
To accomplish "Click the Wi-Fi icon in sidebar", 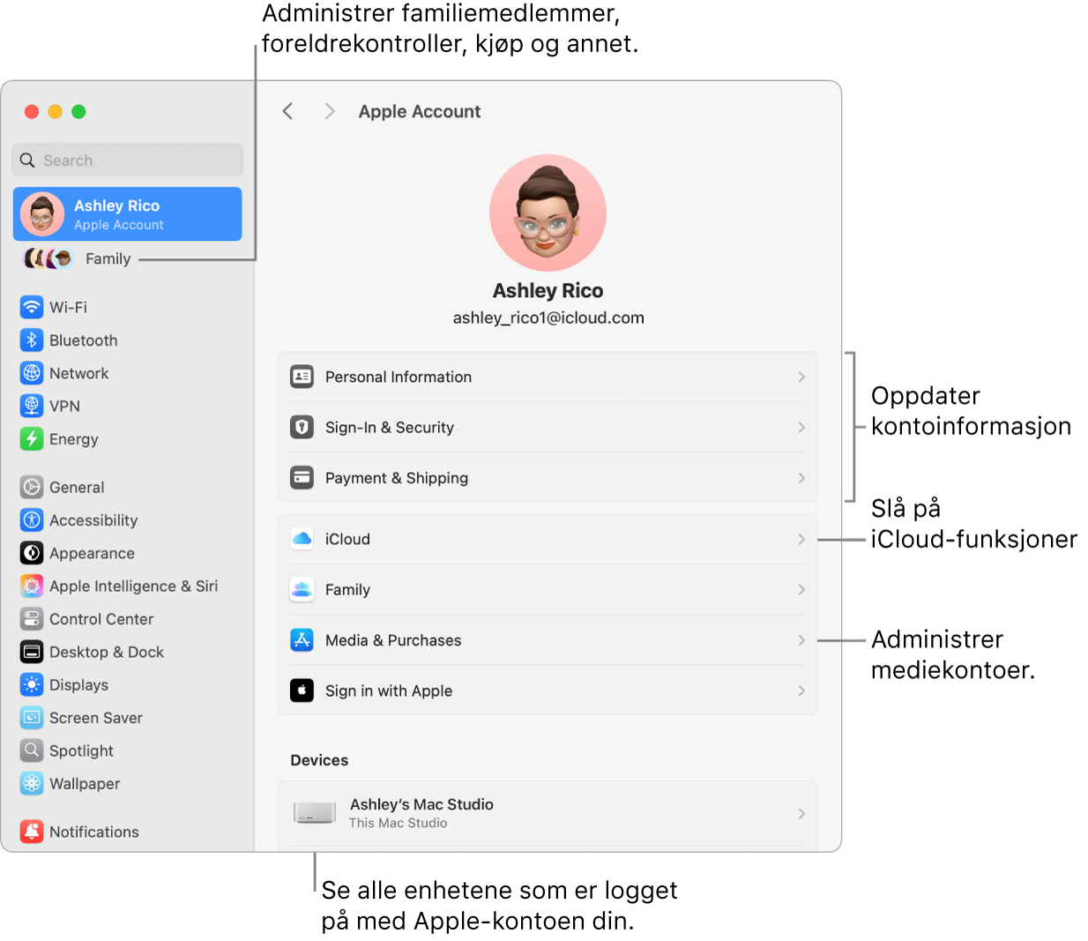I will [32, 307].
